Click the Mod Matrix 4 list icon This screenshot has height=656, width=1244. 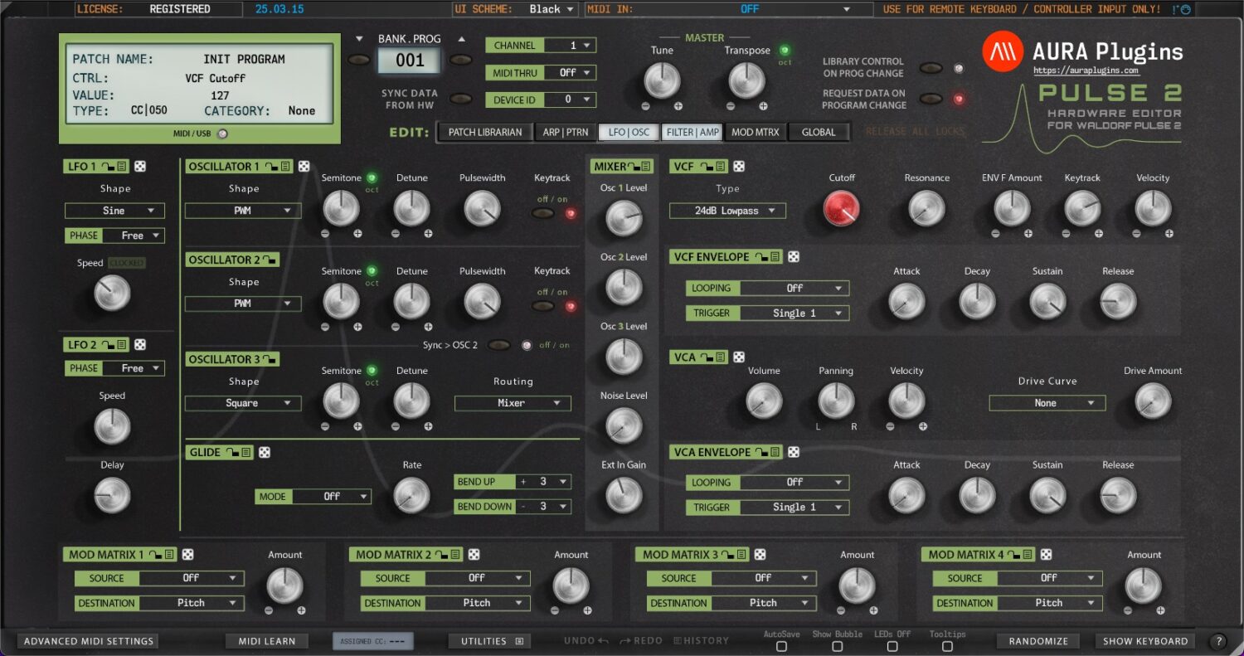click(x=1028, y=555)
